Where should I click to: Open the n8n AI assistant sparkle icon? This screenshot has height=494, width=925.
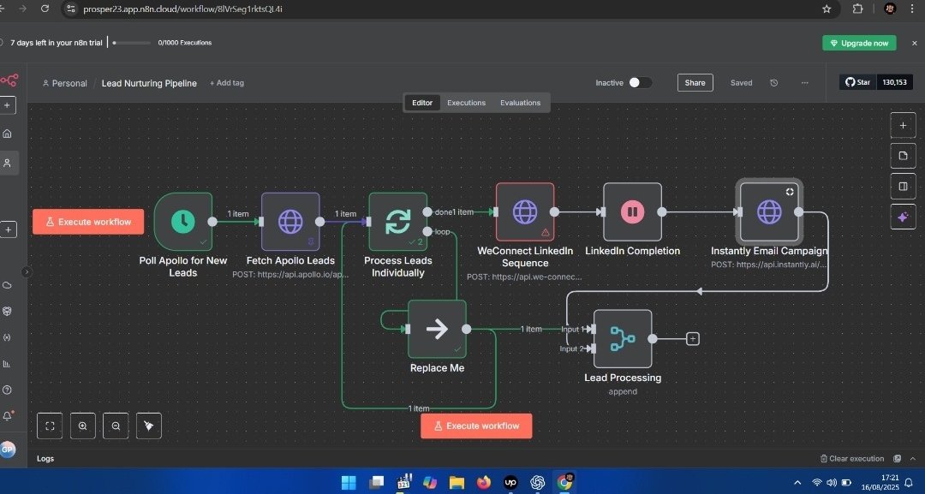click(903, 217)
